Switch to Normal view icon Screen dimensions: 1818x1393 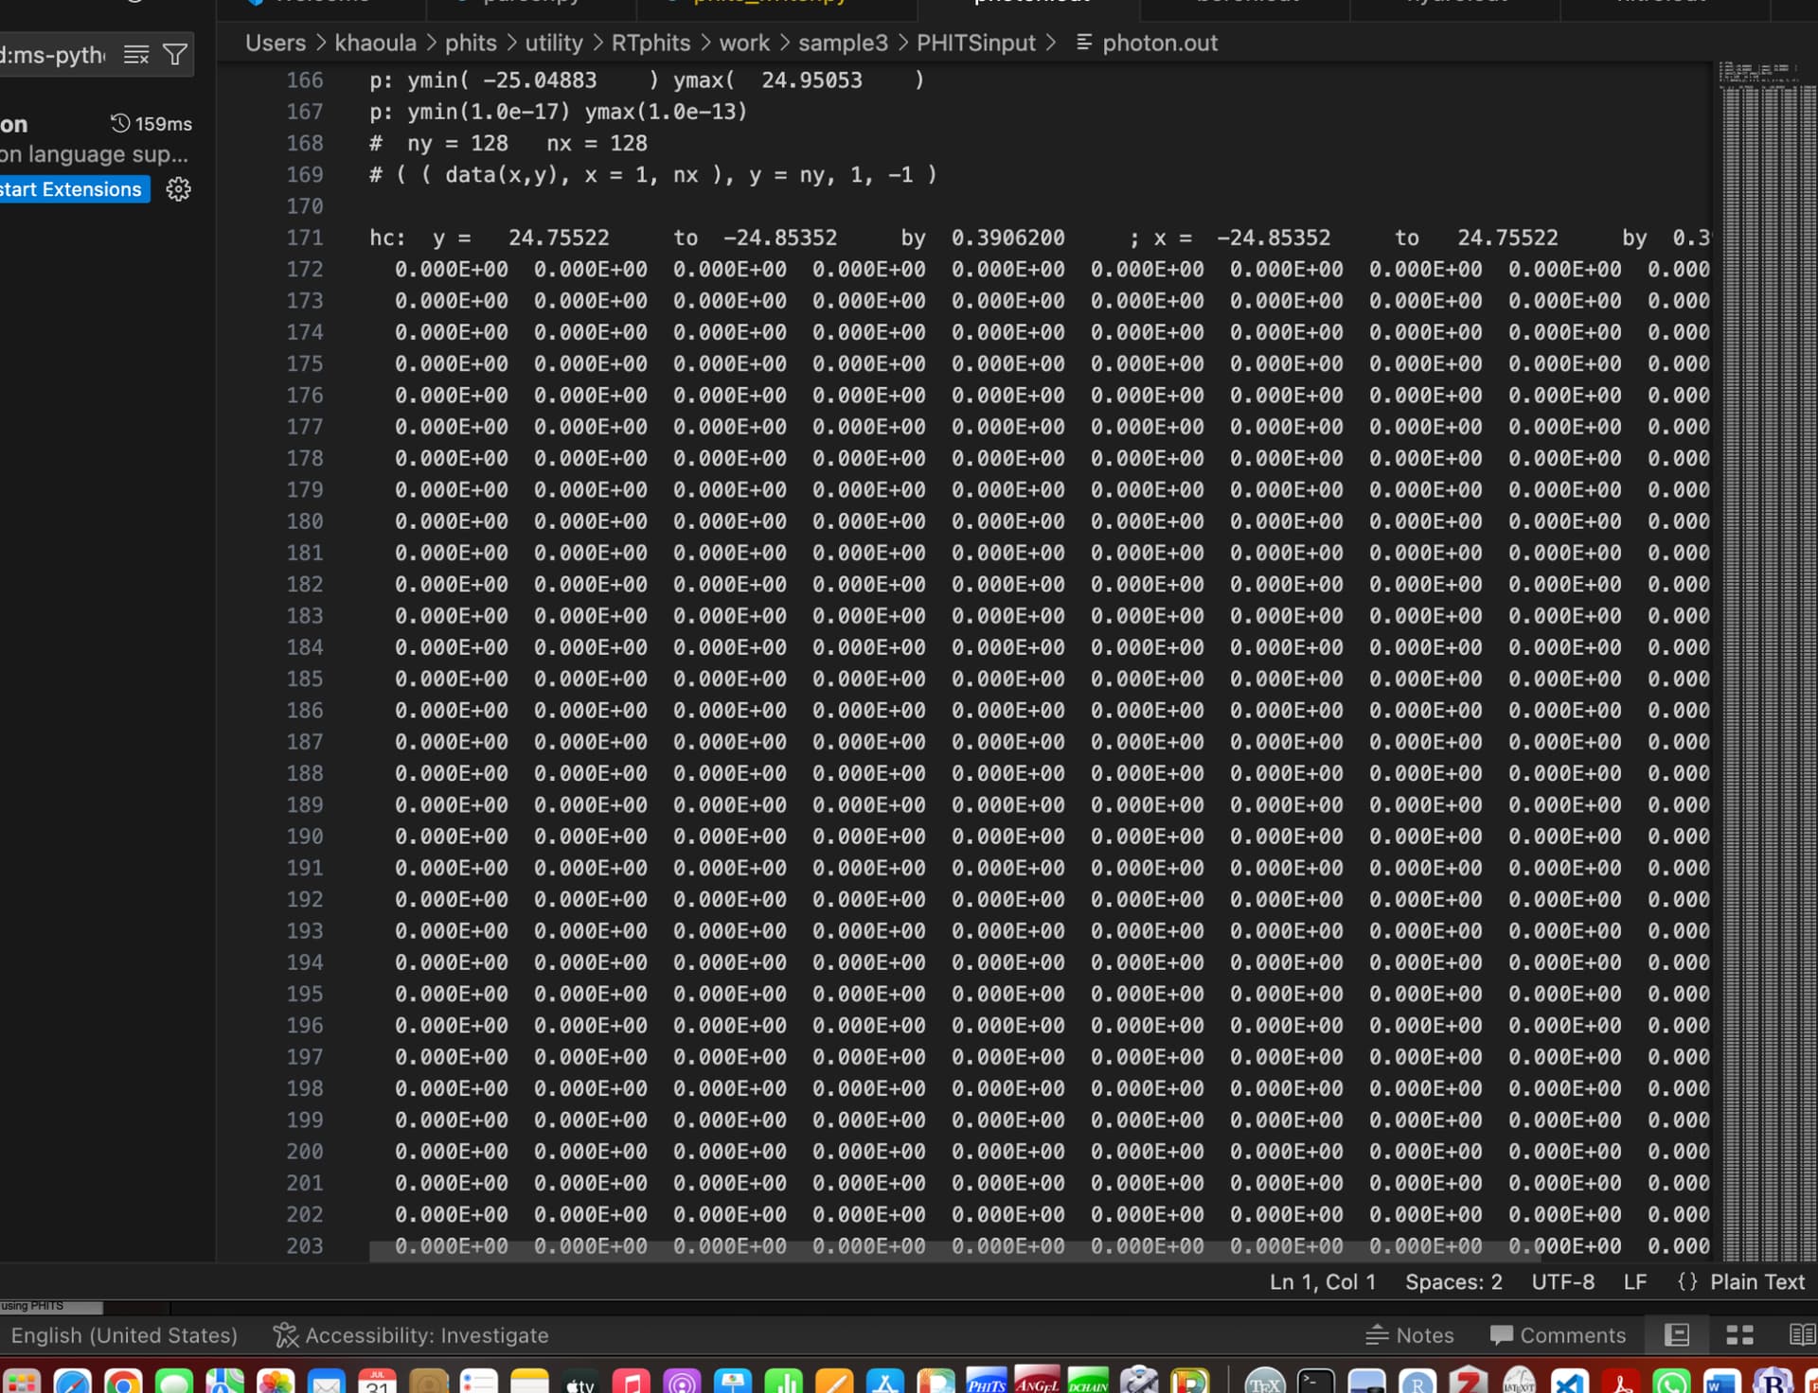(x=1677, y=1335)
